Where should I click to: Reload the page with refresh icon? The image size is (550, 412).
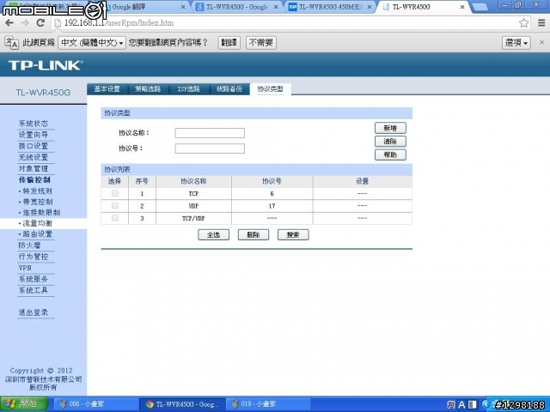40,23
